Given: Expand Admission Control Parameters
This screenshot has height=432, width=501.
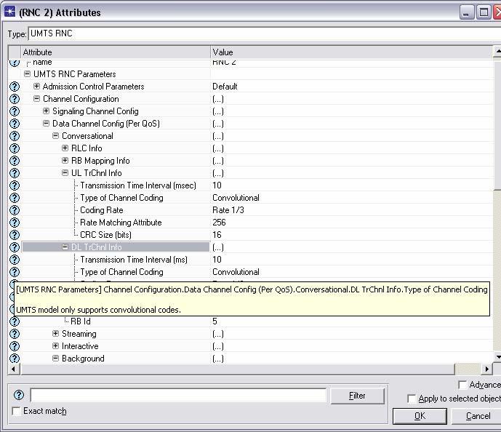Looking at the screenshot, I should (37, 87).
